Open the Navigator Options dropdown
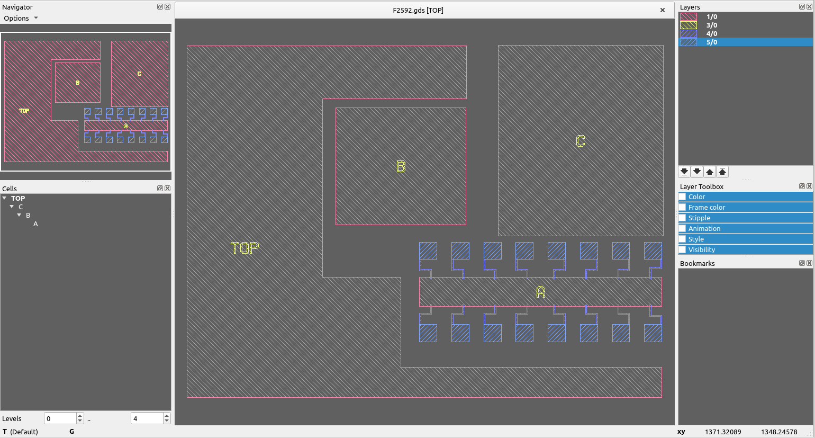815x438 pixels. (21, 18)
